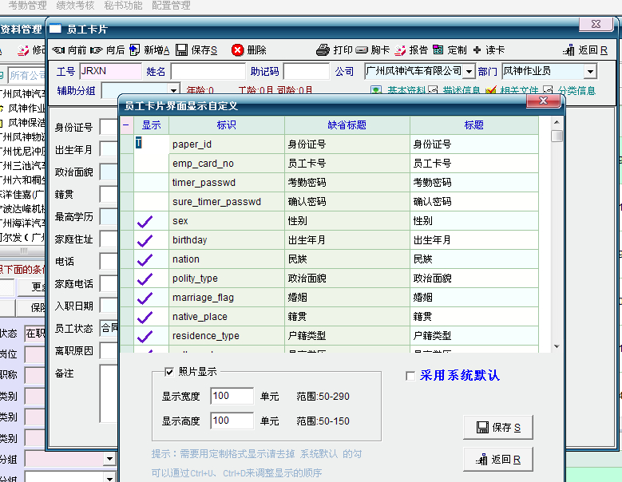The height and width of the screenshot is (482, 622).
Task: Click the 打印 (print) toolbar icon
Action: 323,50
